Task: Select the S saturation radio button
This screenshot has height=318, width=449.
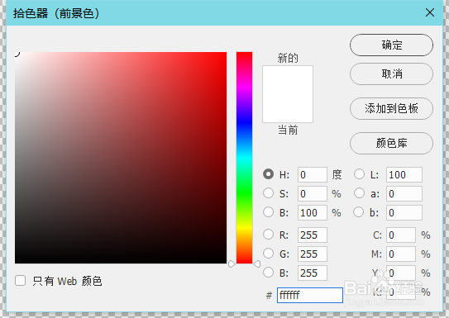Action: pyautogui.click(x=268, y=193)
